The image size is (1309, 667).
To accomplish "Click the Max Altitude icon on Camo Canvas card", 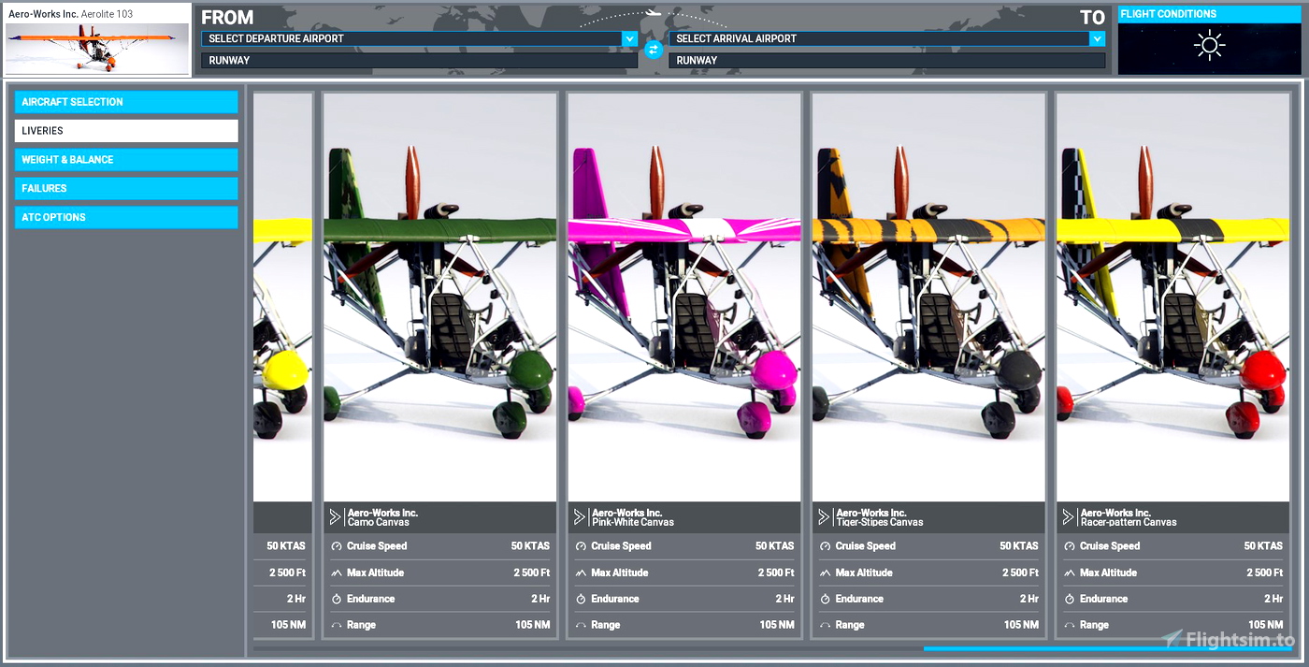I will click(x=336, y=573).
